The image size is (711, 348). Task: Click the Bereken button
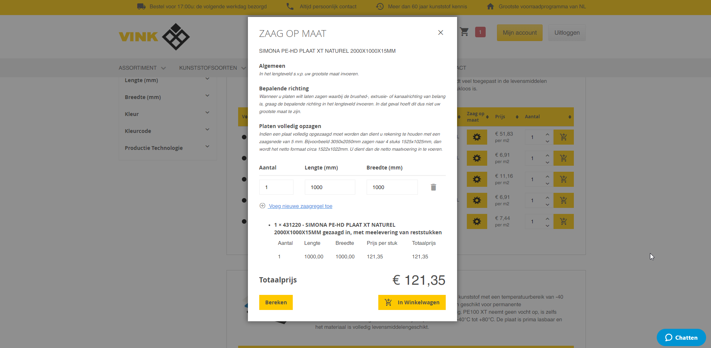coord(276,302)
